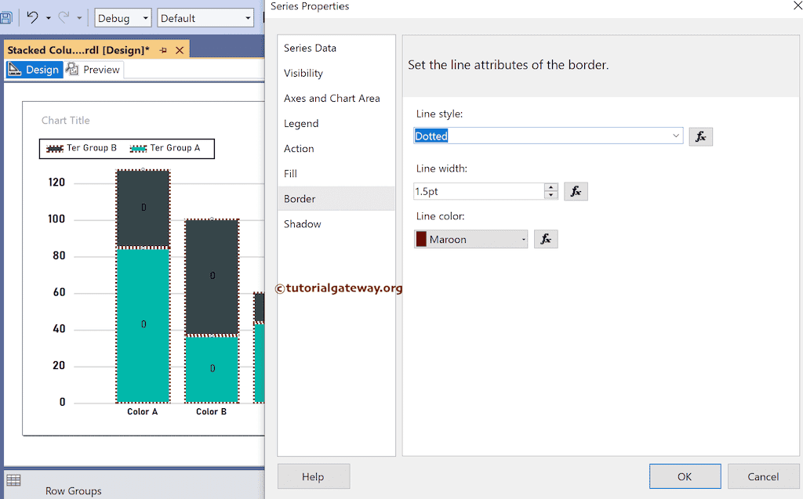Increase Line width using the stepper arrow
This screenshot has height=499, width=803.
tap(550, 186)
